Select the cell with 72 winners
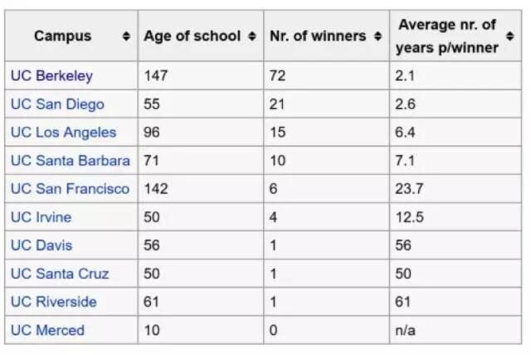 326,75
